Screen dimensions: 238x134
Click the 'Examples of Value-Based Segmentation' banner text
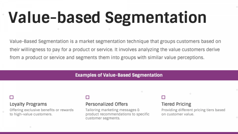tap(119, 75)
